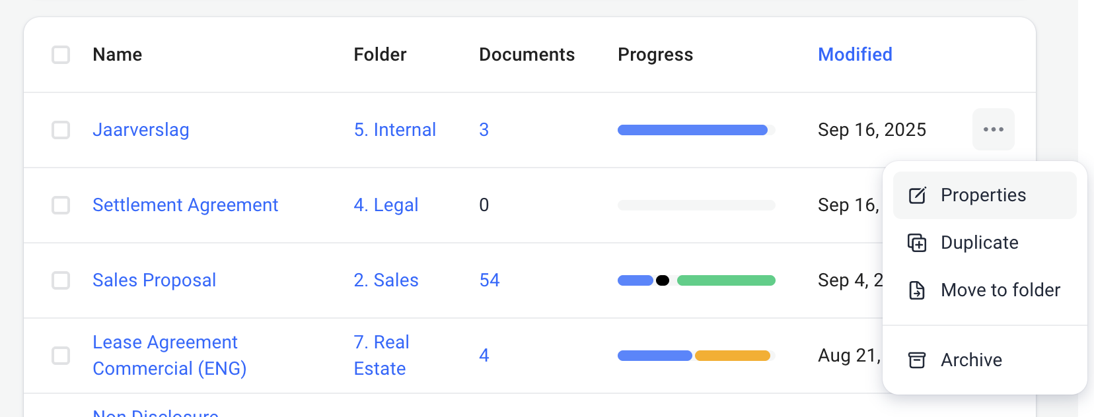Go to the 4. Legal folder
The image size is (1094, 417).
pos(386,205)
